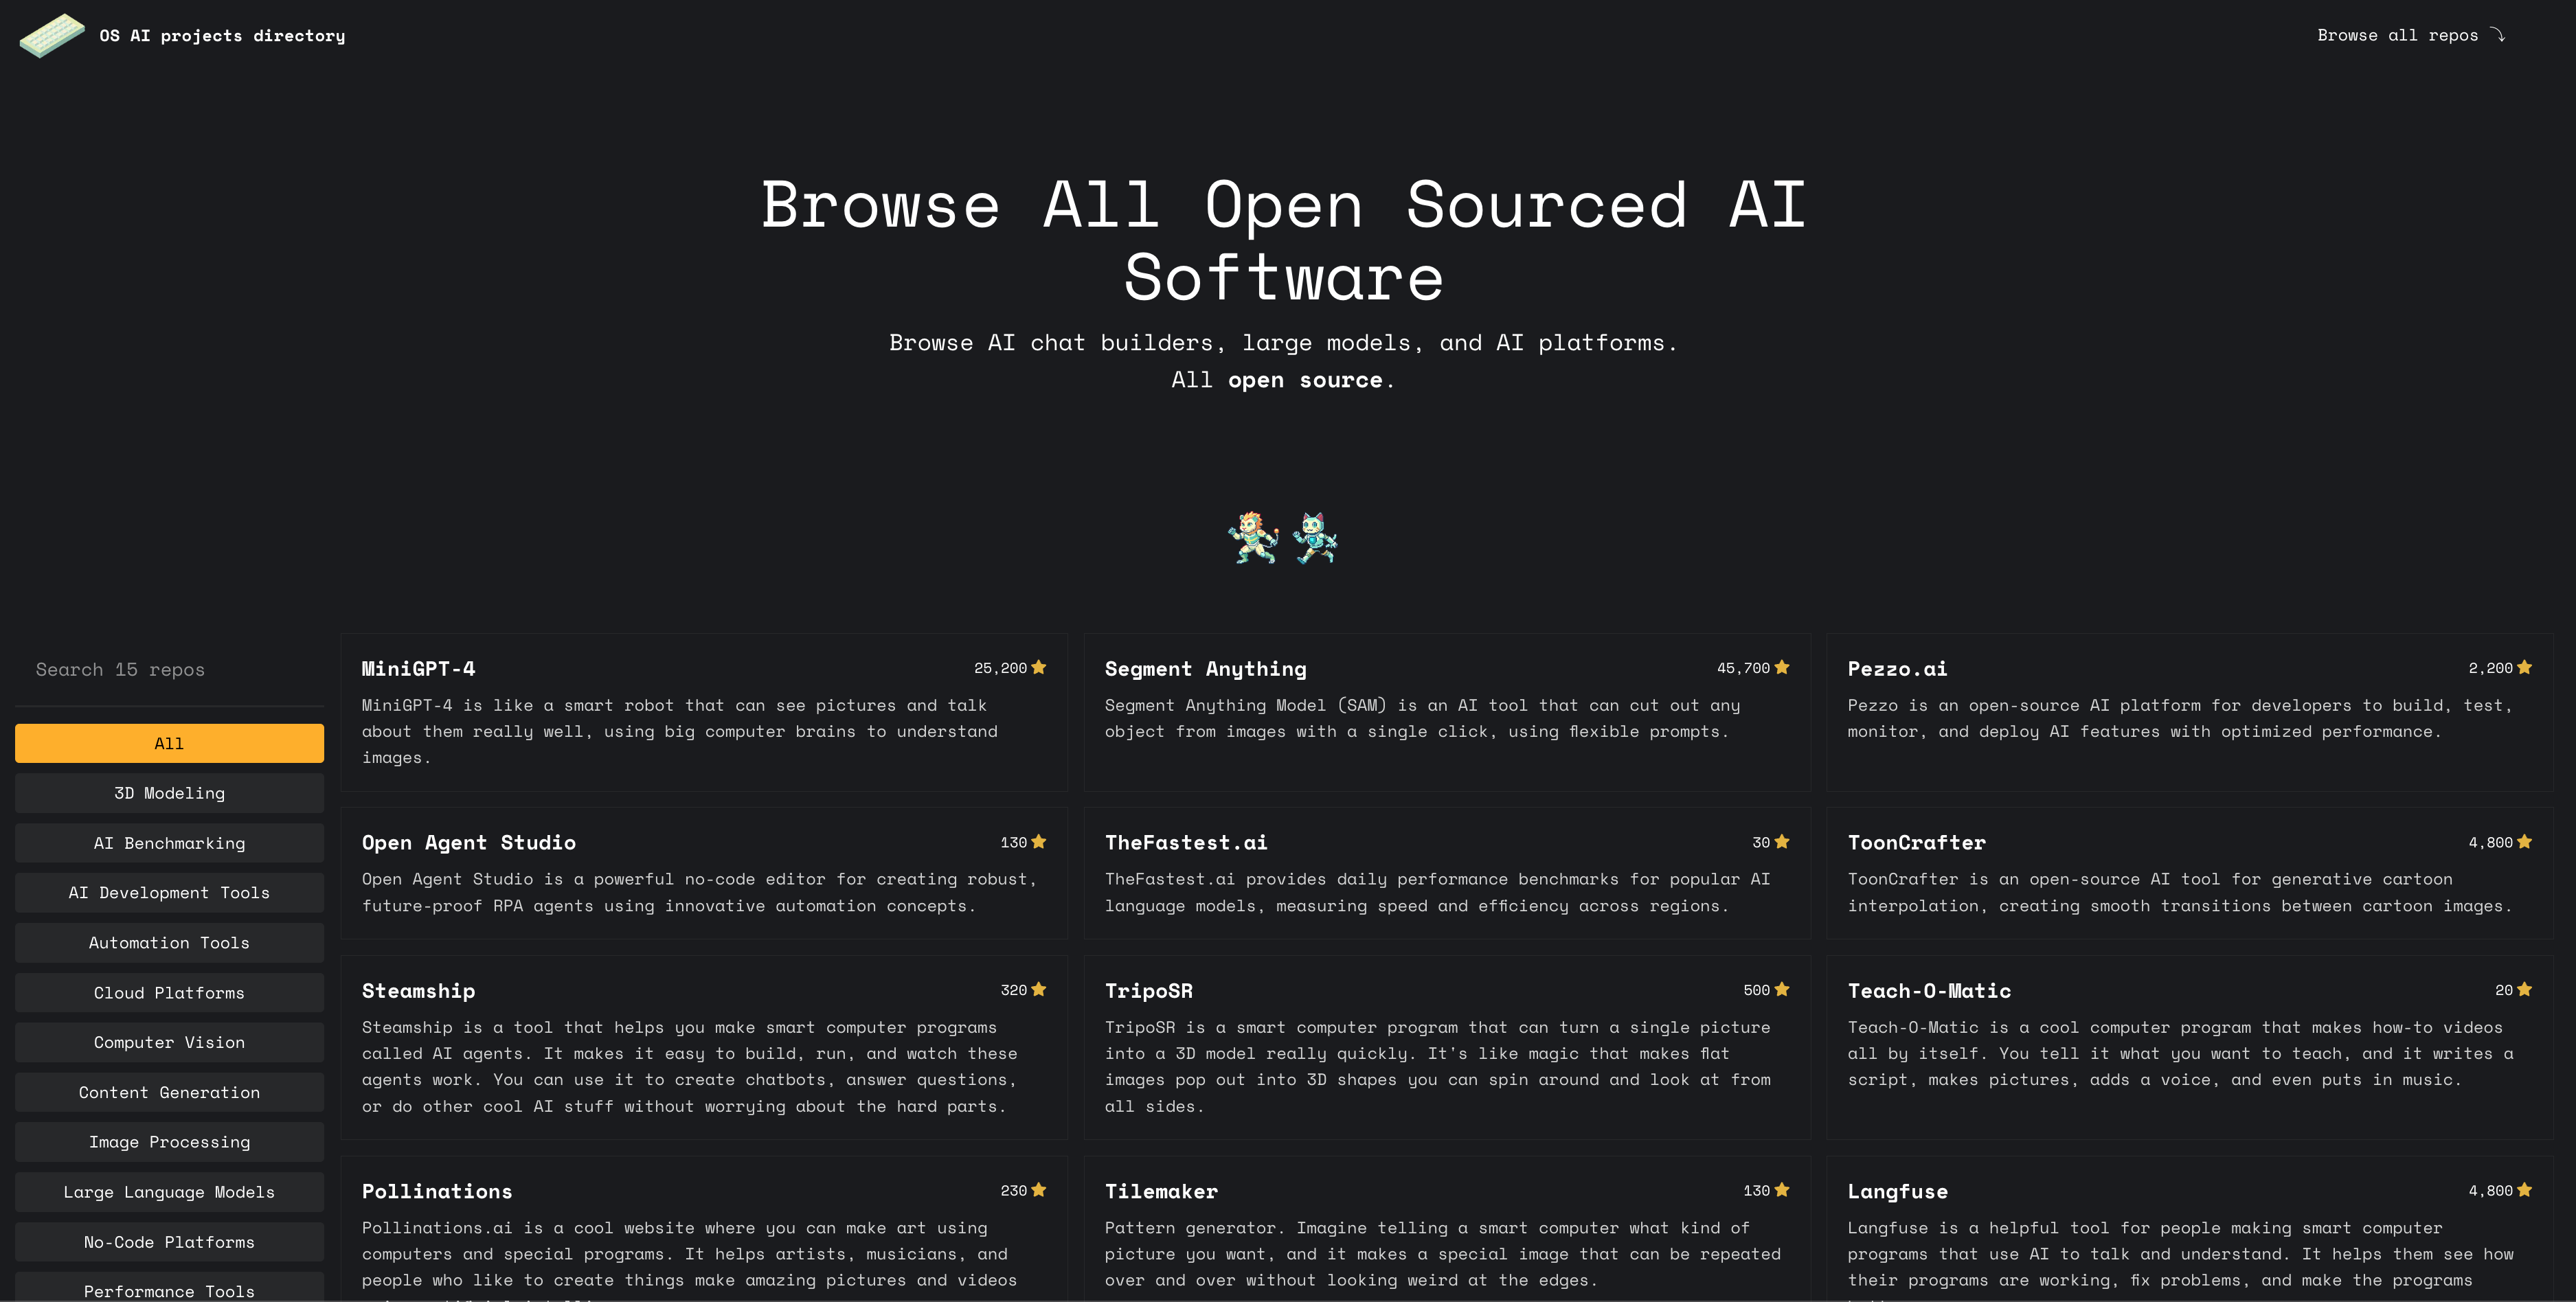Screen dimensions: 2576x1302
Task: Filter by Performance Tools category
Action: (x=169, y=1287)
